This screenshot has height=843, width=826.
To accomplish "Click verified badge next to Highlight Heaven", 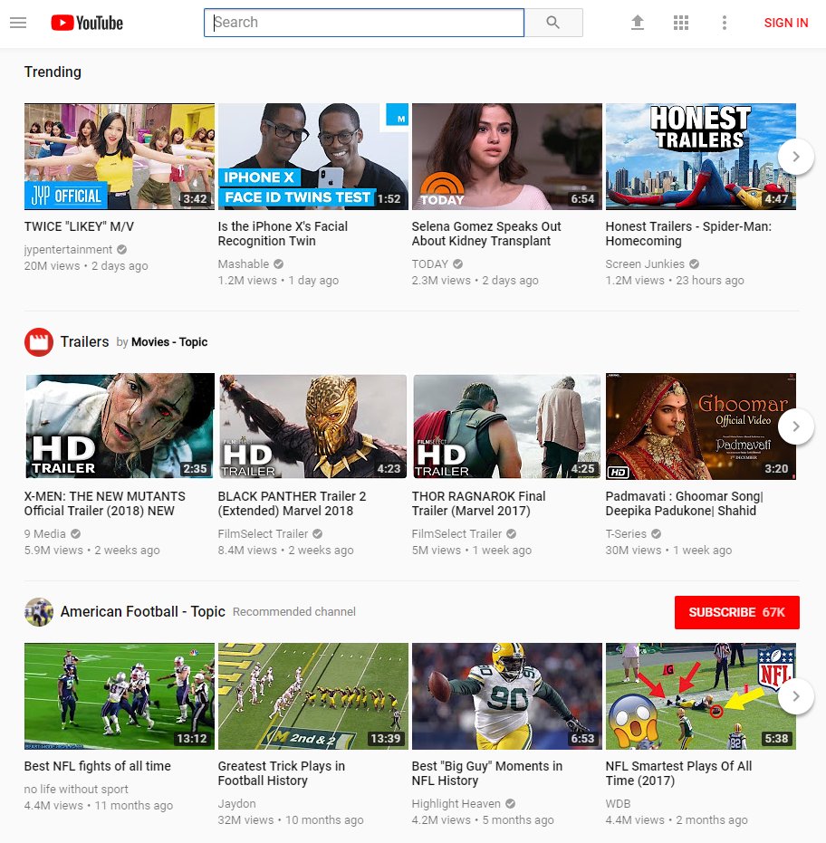I will 510,804.
